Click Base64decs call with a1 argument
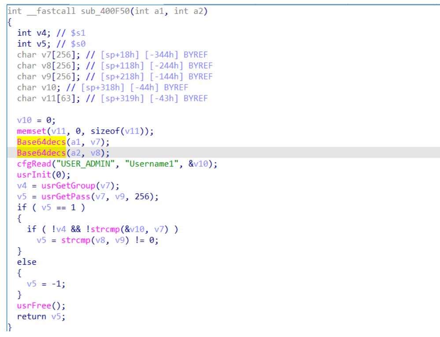 point(63,142)
